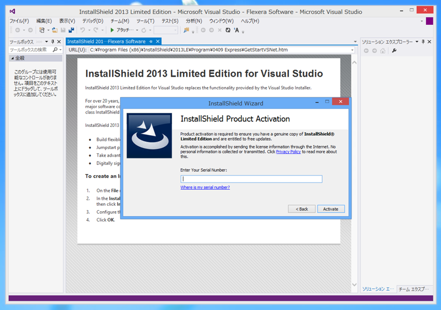The width and height of the screenshot is (441, 310).
Task: Open the Tools menu (ツール)
Action: [146, 21]
